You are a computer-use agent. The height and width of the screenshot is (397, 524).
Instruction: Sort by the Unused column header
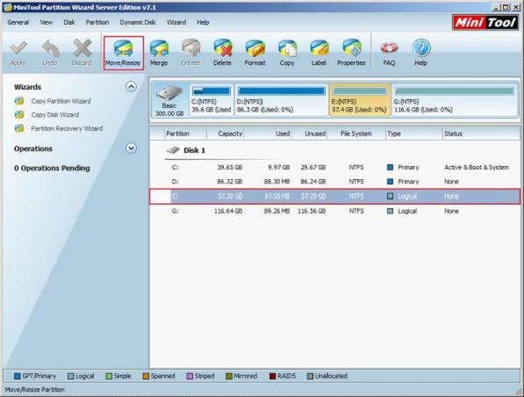(x=310, y=134)
